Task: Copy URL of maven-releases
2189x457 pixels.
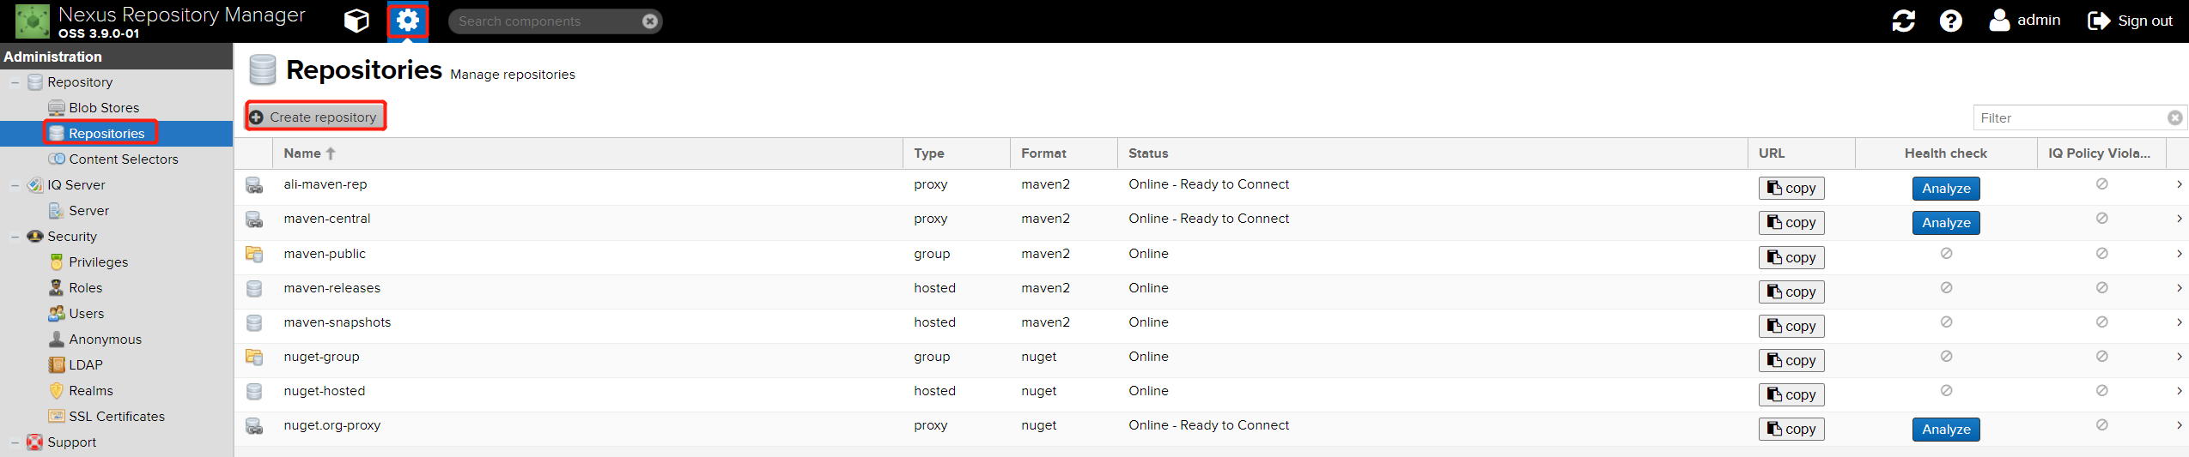Action: 1791,292
